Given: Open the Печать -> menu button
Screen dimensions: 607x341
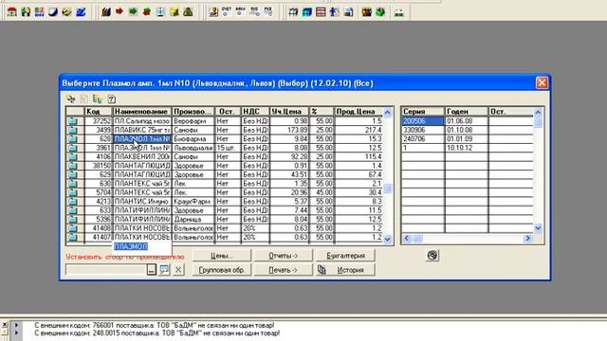Looking at the screenshot, I should pyautogui.click(x=283, y=270).
